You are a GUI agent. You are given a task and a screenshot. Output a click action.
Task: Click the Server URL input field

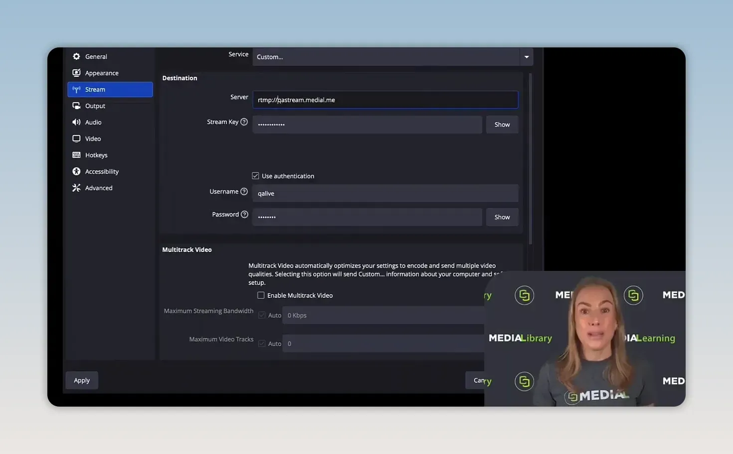click(x=385, y=100)
